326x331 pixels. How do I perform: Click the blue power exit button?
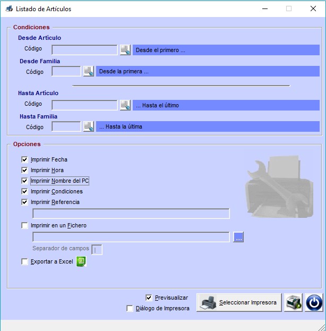click(x=314, y=302)
